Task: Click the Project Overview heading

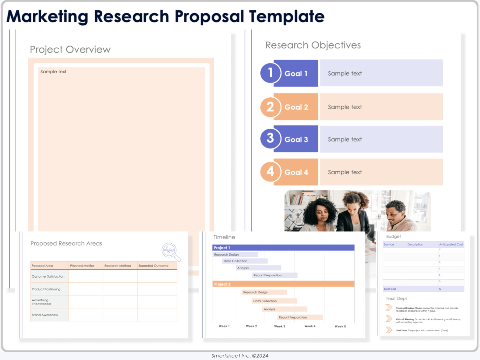Action: [70, 49]
